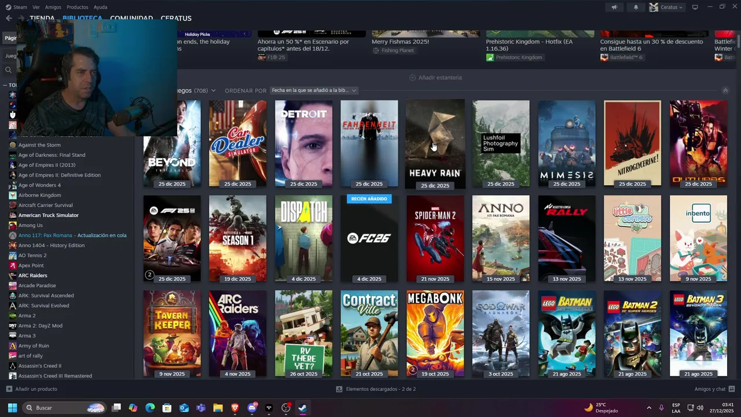This screenshot has height=417, width=741.
Task: Open Detroit Become Human cover
Action: pyautogui.click(x=303, y=144)
